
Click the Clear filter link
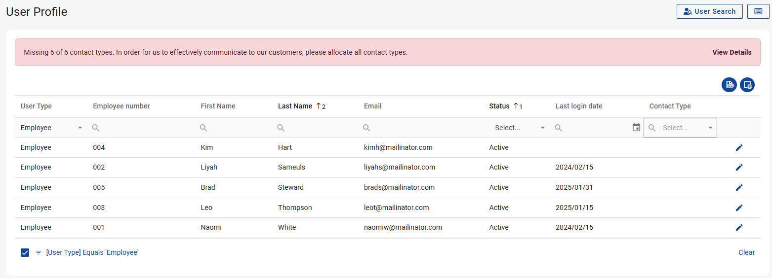[x=746, y=252]
